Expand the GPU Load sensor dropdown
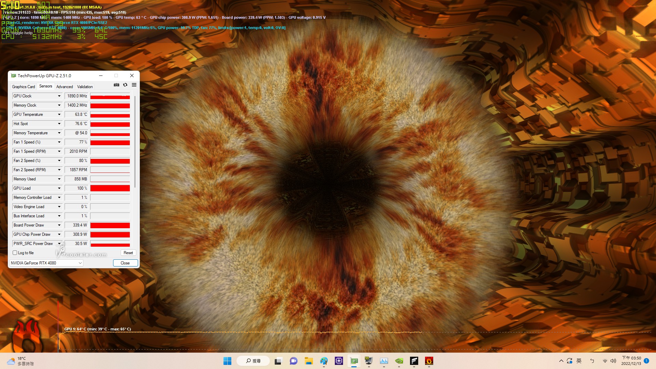 59,188
